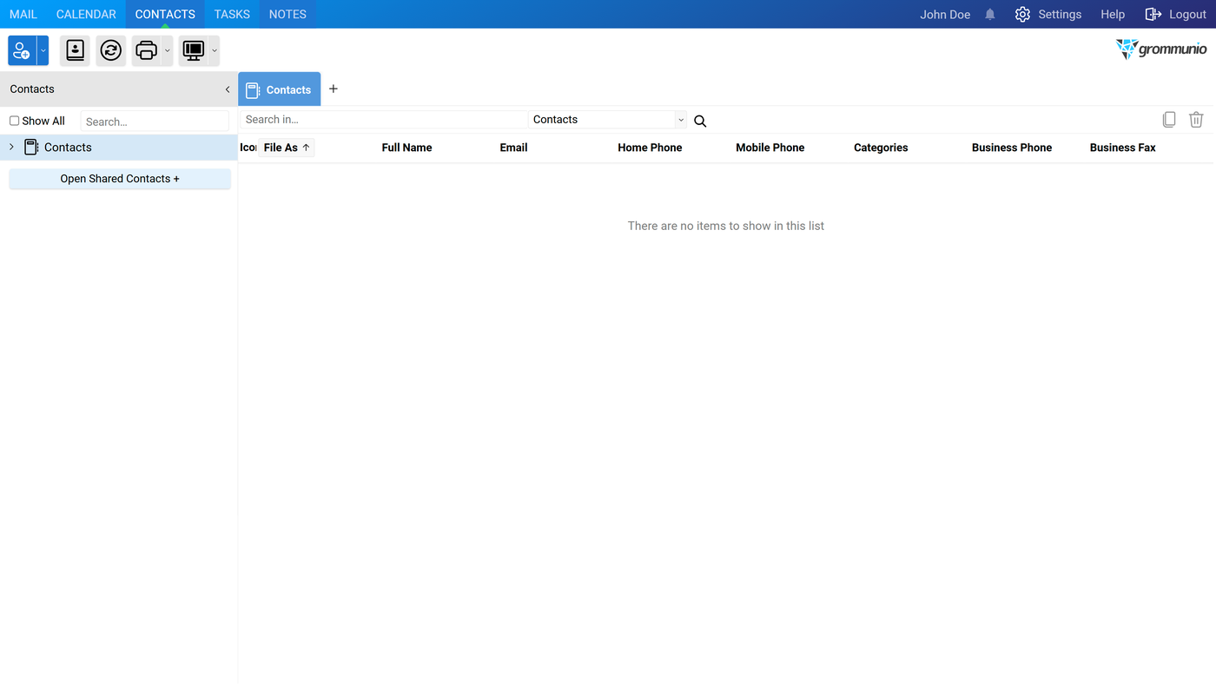The height and width of the screenshot is (684, 1216).
Task: Collapse the Contacts side panel chevron
Action: 228,89
